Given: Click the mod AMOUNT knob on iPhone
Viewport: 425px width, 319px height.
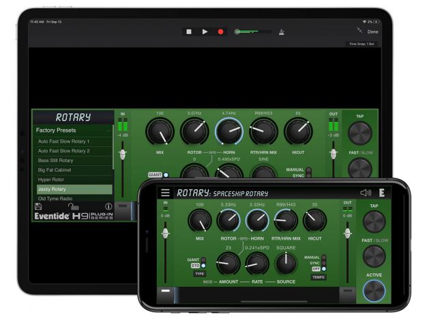Looking at the screenshot, I should (229, 264).
